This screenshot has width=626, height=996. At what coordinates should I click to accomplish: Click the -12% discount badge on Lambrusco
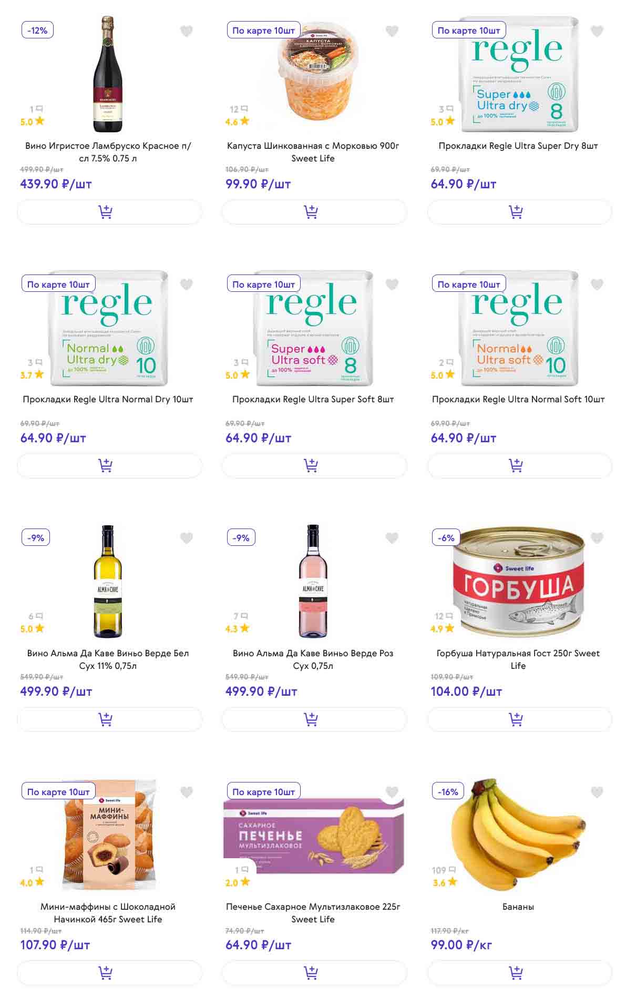point(37,31)
